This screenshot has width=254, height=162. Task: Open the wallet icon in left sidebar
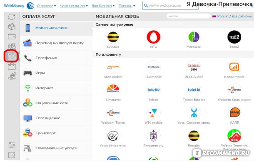(x=12, y=37)
